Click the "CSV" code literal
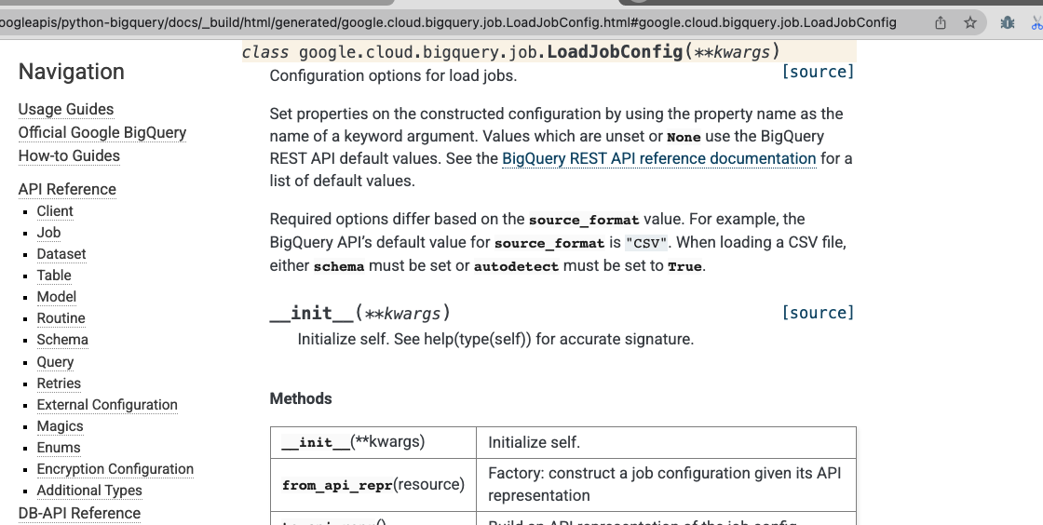This screenshot has width=1043, height=525. pyautogui.click(x=646, y=243)
